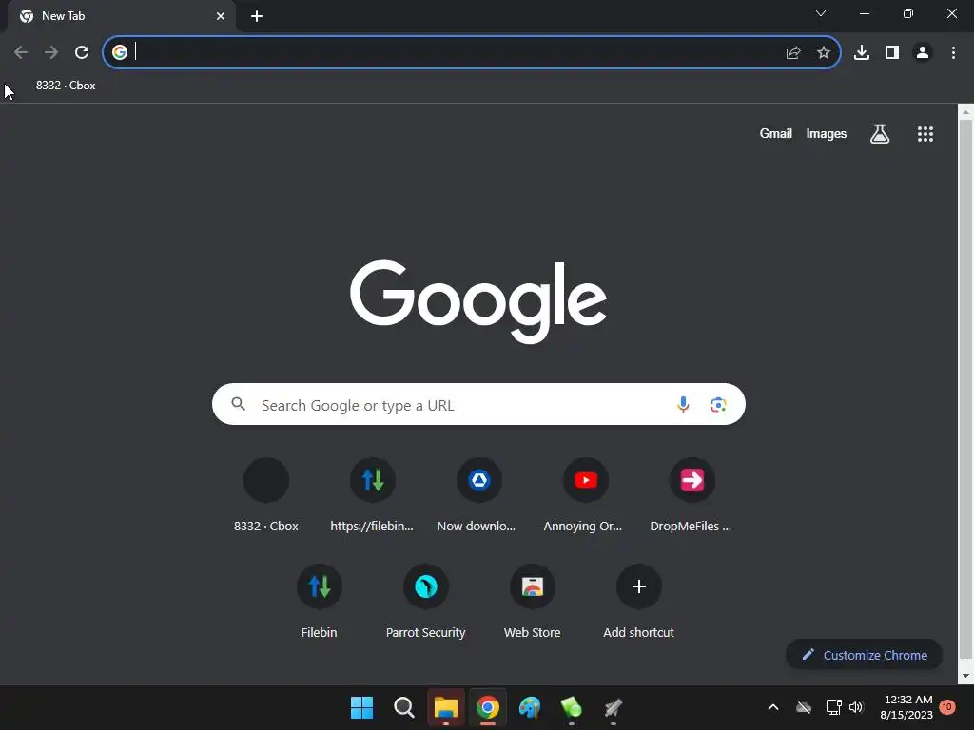Screen dimensions: 974x730
Task: Open the Filebin shortcut
Action: click(x=320, y=602)
